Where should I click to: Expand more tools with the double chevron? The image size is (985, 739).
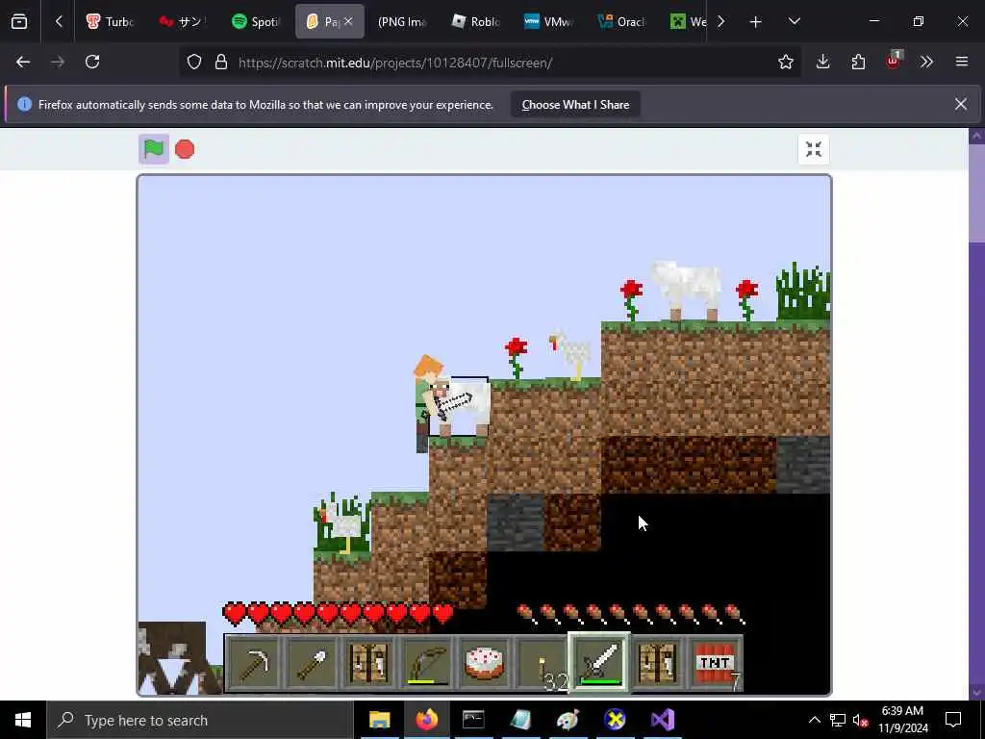(x=926, y=62)
